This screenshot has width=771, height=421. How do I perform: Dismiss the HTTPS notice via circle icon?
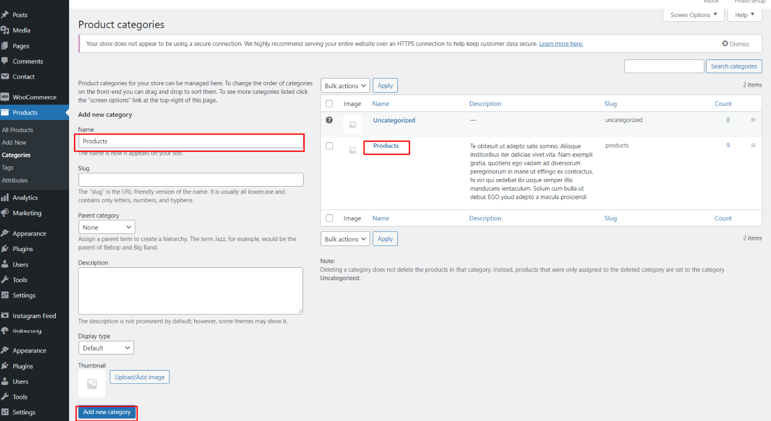[x=725, y=44]
